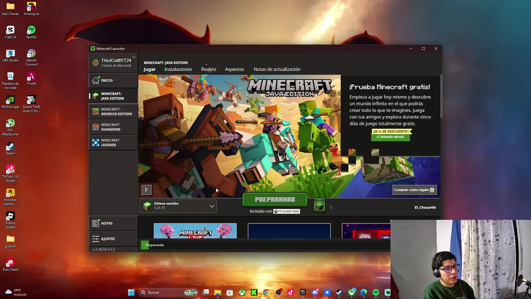The width and height of the screenshot is (531, 299).
Task: Expand the TheJCraftYT24 account menu
Action: pos(113,62)
